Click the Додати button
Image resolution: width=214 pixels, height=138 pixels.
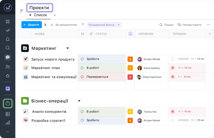click(x=32, y=25)
